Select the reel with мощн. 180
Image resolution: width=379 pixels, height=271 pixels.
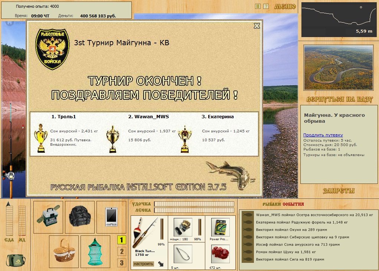183,227
